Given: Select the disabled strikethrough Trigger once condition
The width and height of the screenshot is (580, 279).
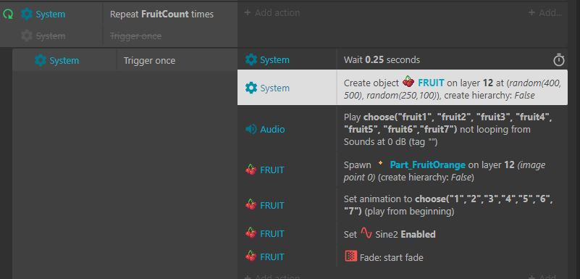Looking at the screenshot, I should 135,36.
